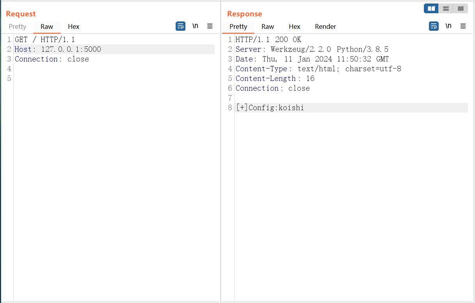Open the Request pane hamburger options menu
The height and width of the screenshot is (303, 475).
tap(210, 26)
